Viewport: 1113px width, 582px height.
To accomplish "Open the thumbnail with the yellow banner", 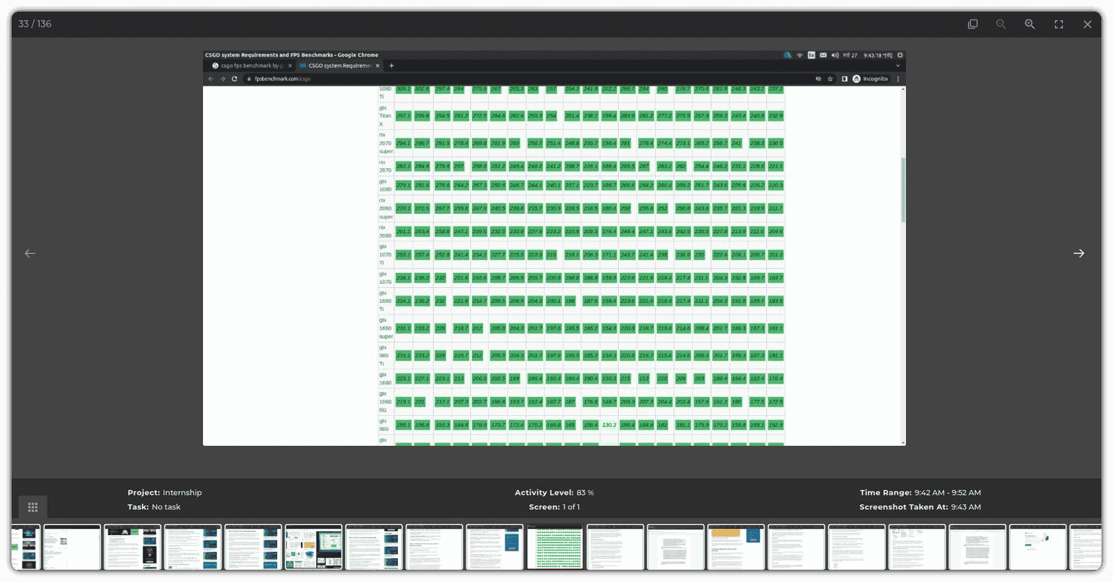I will 736,547.
